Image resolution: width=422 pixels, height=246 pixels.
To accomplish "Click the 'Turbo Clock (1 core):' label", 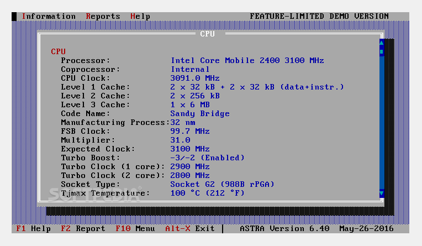I will click(113, 167).
